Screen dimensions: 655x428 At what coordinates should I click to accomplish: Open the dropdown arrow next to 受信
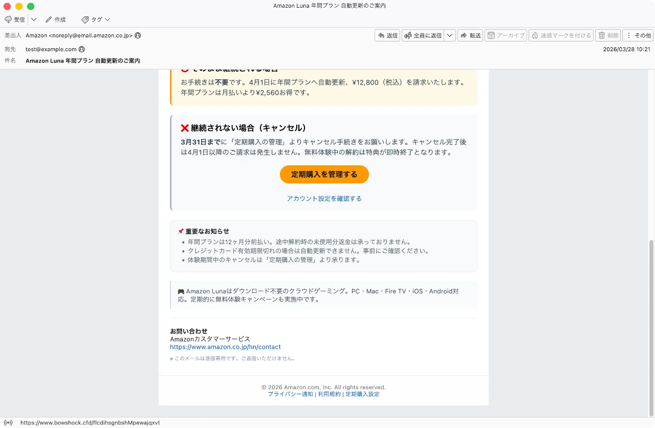click(x=34, y=19)
